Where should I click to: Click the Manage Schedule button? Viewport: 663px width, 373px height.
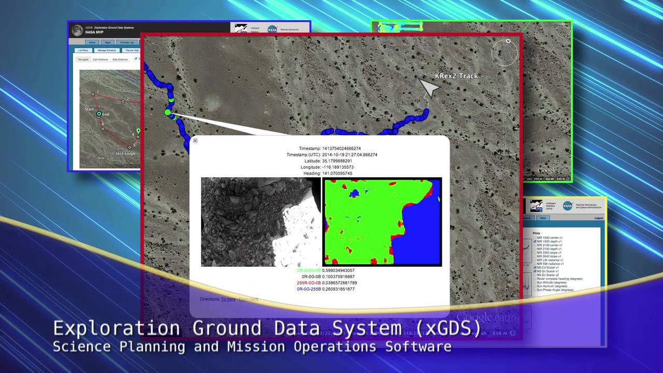tap(107, 50)
